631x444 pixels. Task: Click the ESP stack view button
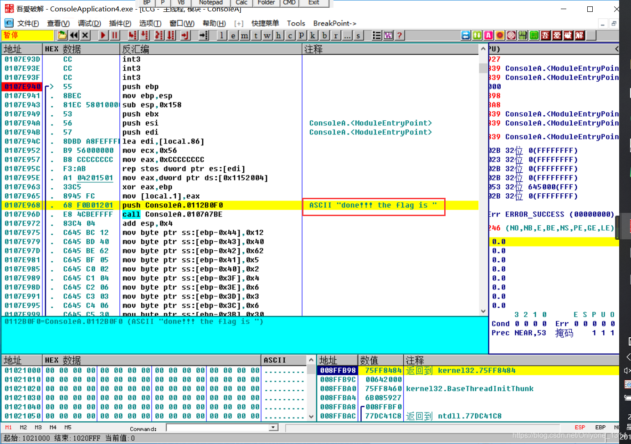[580, 428]
